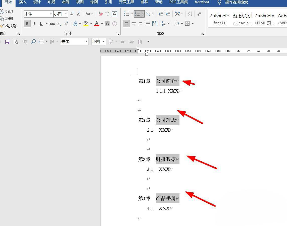
Task: Decrease paragraph indent
Action: [x=161, y=14]
